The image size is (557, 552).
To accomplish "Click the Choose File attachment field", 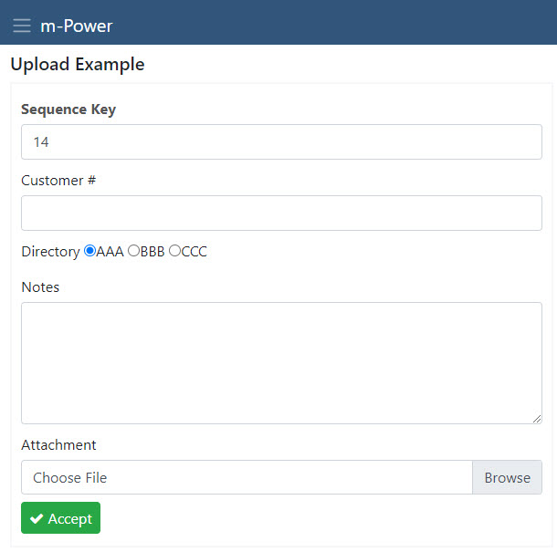I will (247, 477).
